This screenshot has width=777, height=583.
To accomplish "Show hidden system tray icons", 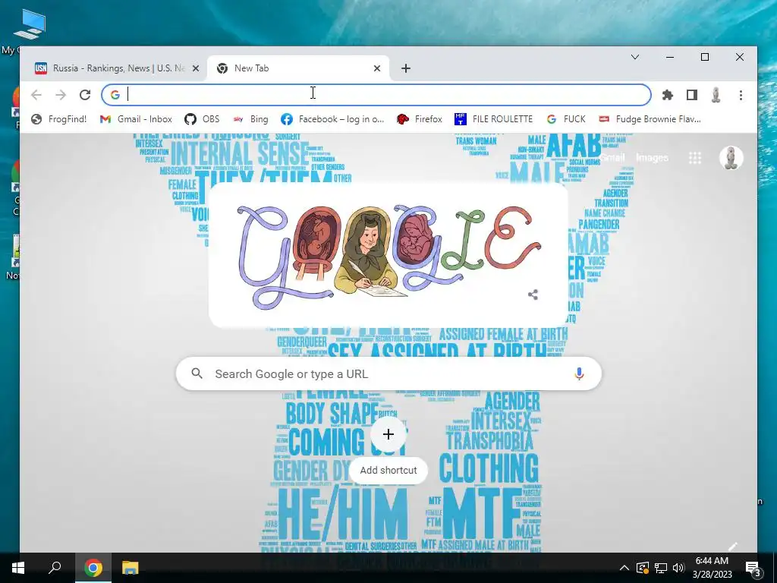I will (x=624, y=568).
